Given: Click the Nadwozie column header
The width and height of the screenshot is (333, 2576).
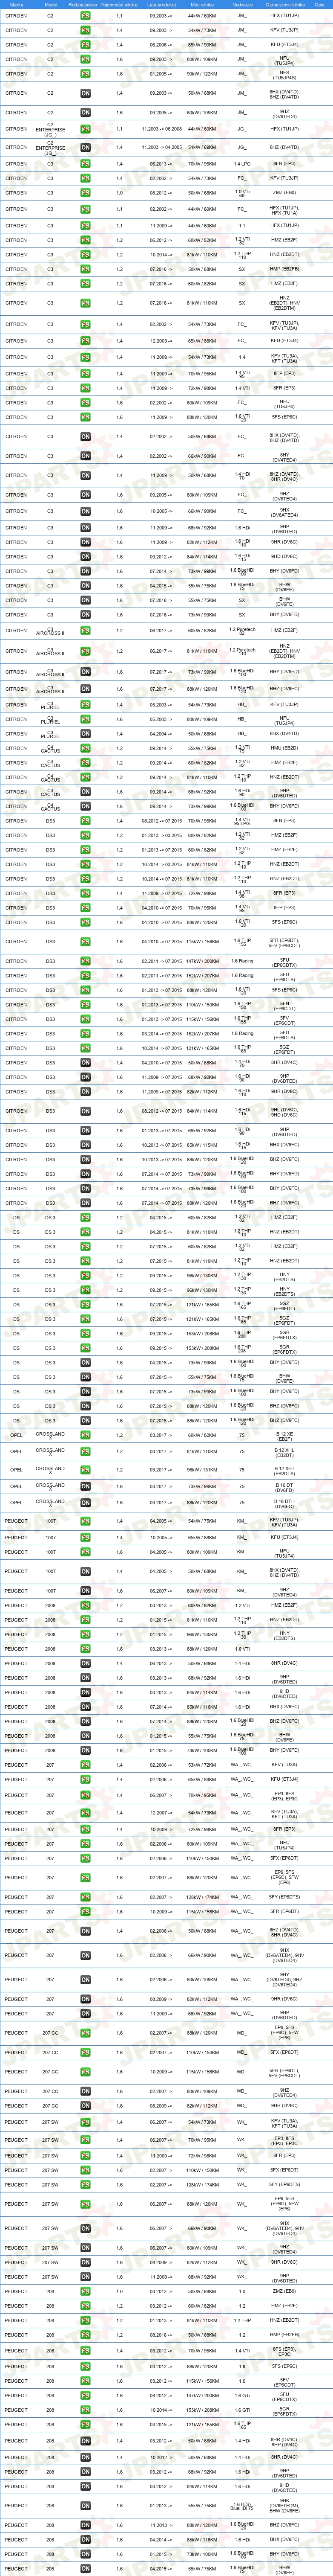Looking at the screenshot, I should (241, 5).
